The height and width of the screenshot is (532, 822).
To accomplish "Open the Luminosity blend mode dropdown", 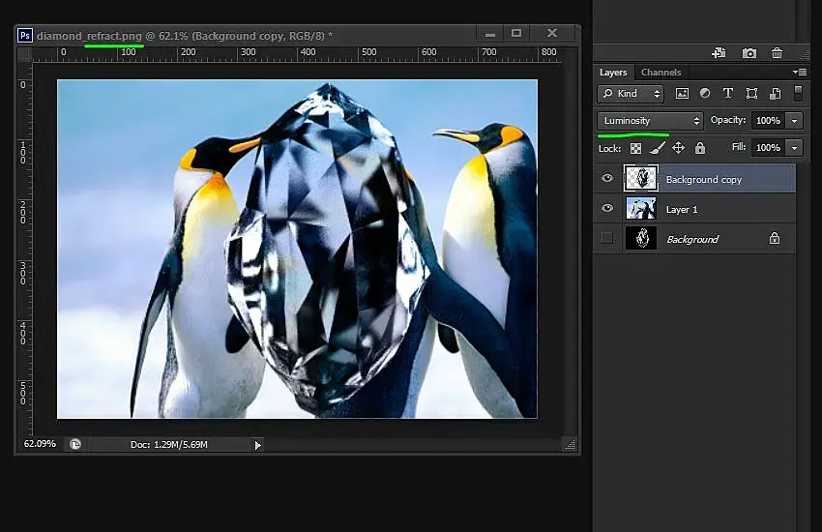I will (650, 121).
